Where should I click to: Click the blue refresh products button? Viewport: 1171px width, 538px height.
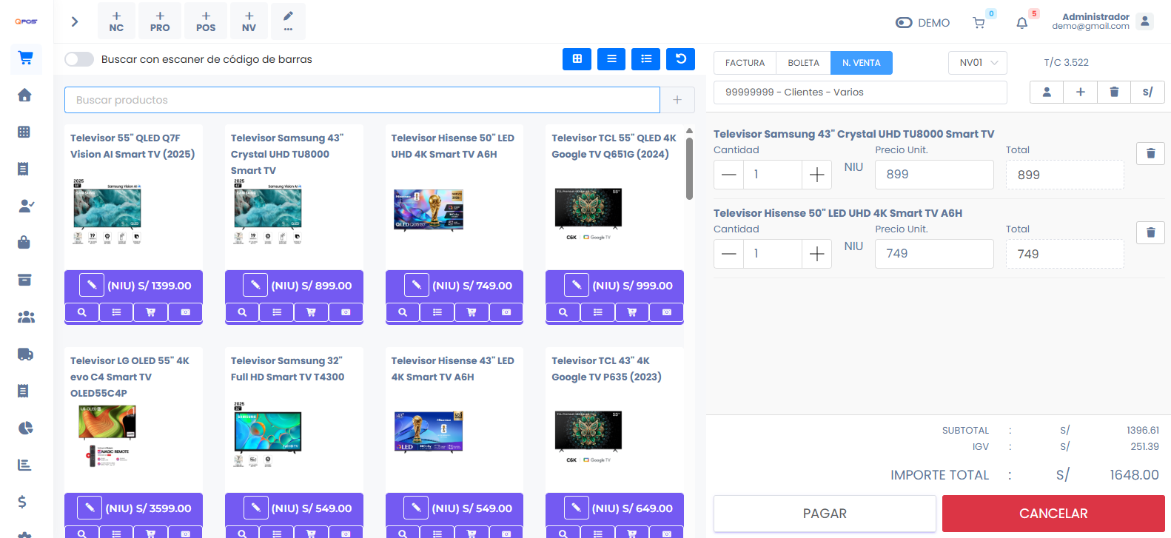click(680, 59)
